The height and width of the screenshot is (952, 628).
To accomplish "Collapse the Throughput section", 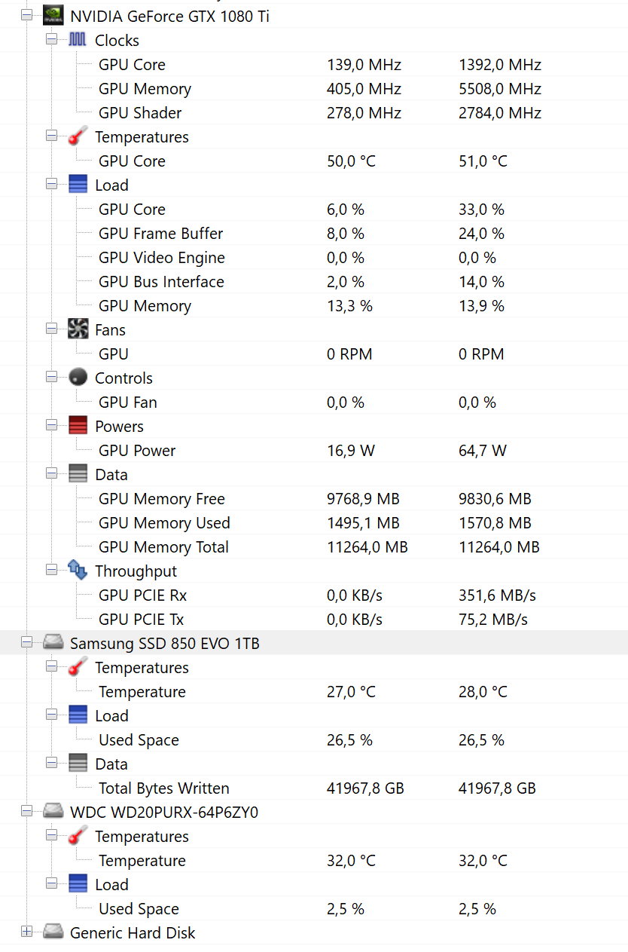I will pos(51,570).
